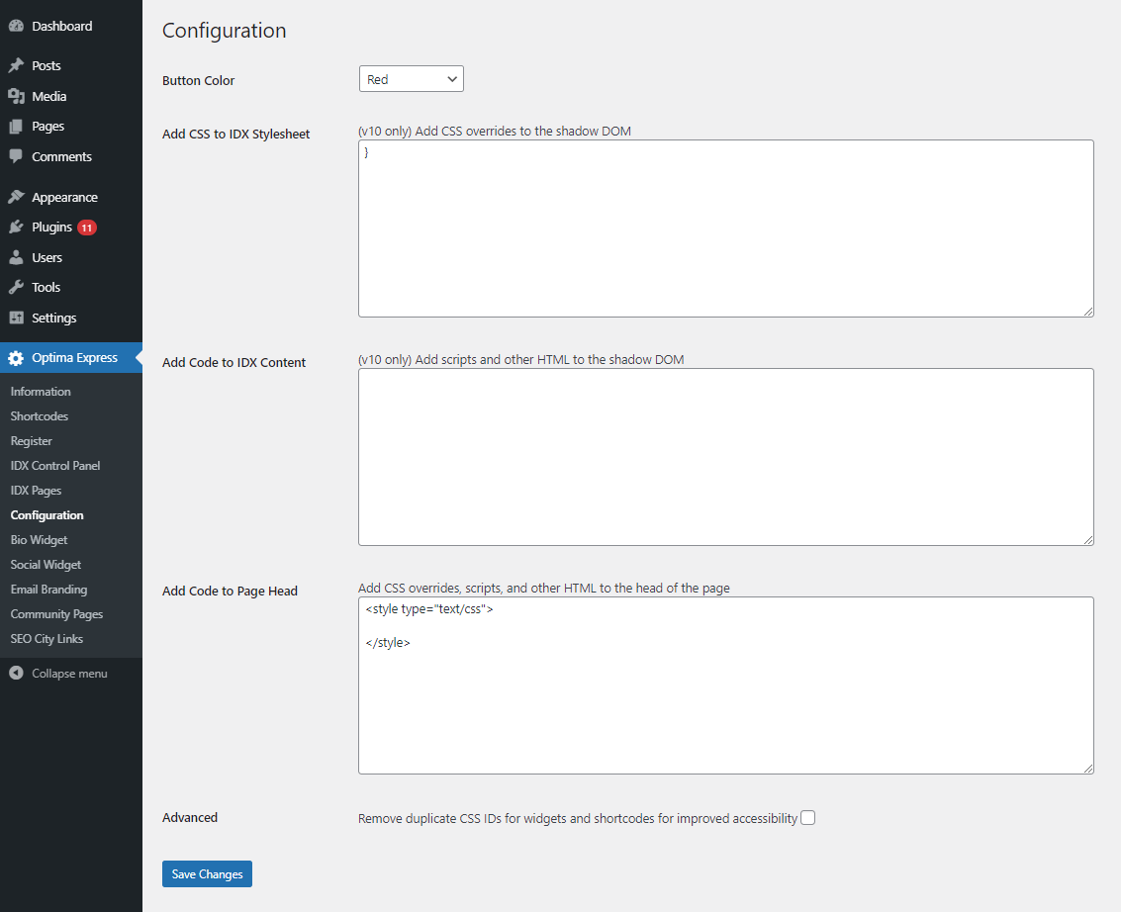Click the Users person icon
The width and height of the screenshot is (1121, 912).
pyautogui.click(x=16, y=257)
